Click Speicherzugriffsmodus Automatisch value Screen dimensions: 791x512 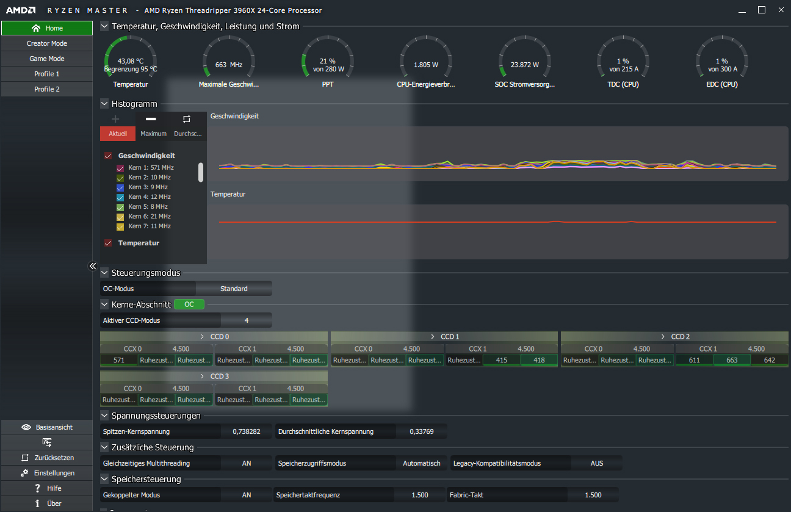coord(422,463)
